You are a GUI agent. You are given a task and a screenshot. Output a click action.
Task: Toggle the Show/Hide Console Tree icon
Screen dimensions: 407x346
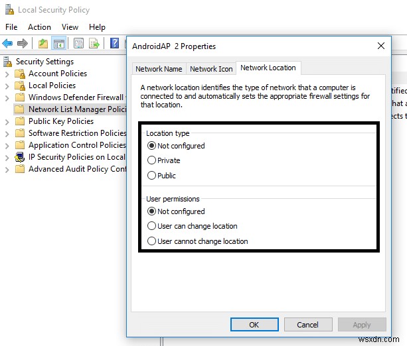(x=59, y=43)
